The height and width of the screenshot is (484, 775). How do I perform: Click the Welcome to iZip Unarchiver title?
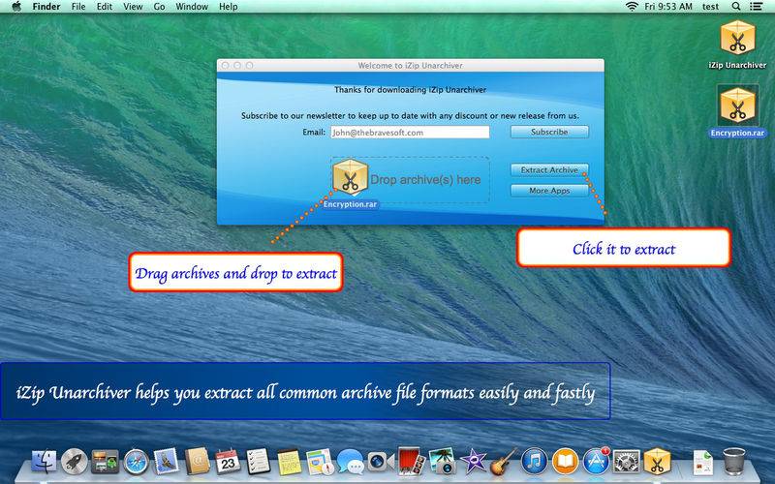410,65
